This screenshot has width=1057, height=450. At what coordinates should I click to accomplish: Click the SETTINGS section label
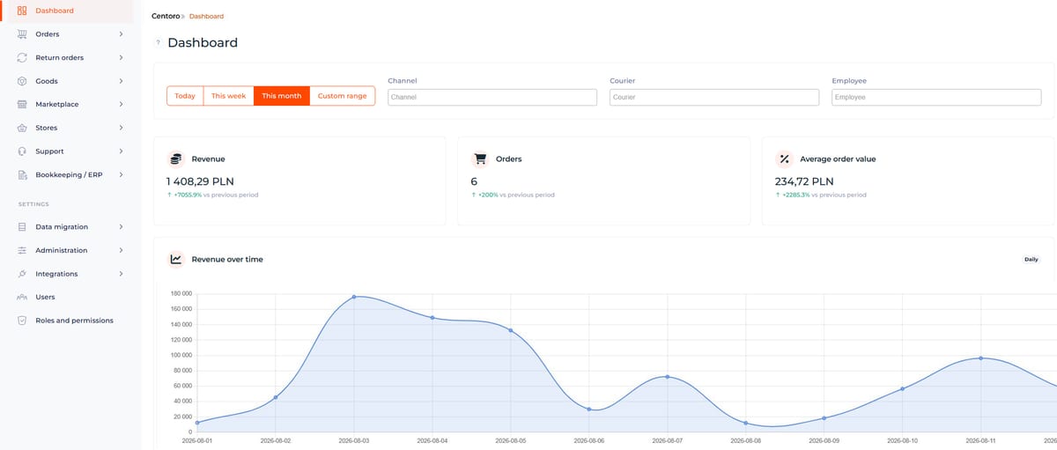click(33, 204)
